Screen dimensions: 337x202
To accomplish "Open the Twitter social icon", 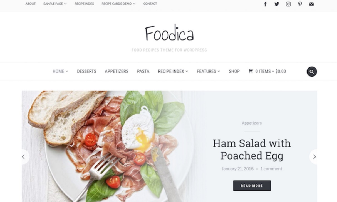I will 277,4.
